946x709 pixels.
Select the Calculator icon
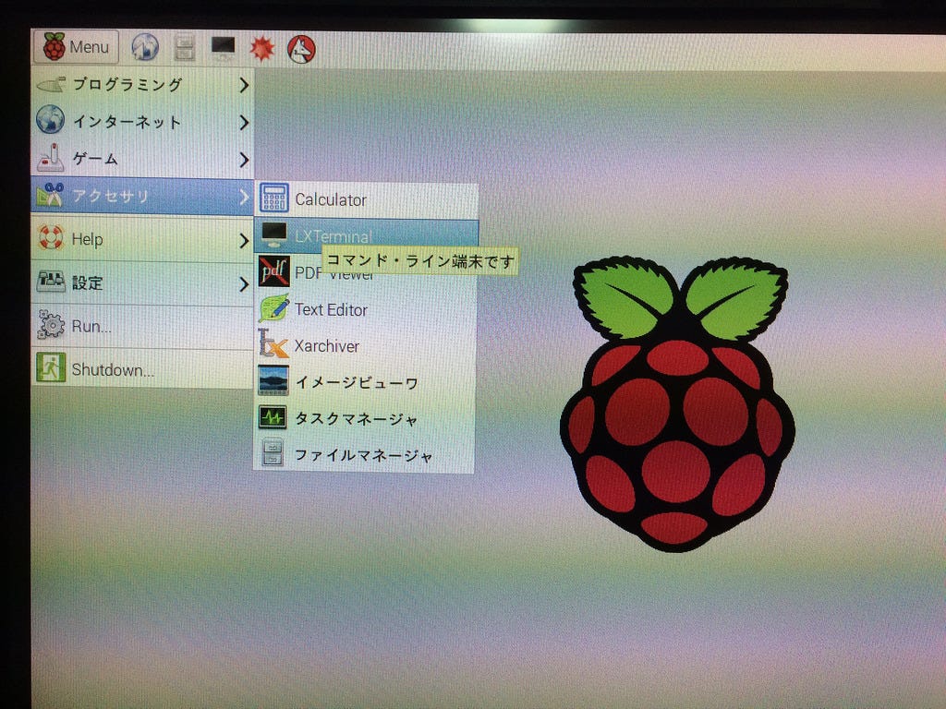point(331,198)
